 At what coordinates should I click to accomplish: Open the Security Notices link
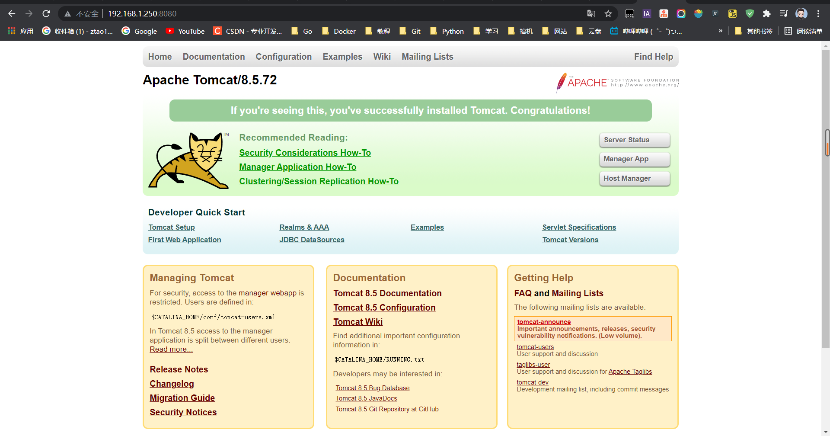(x=183, y=412)
